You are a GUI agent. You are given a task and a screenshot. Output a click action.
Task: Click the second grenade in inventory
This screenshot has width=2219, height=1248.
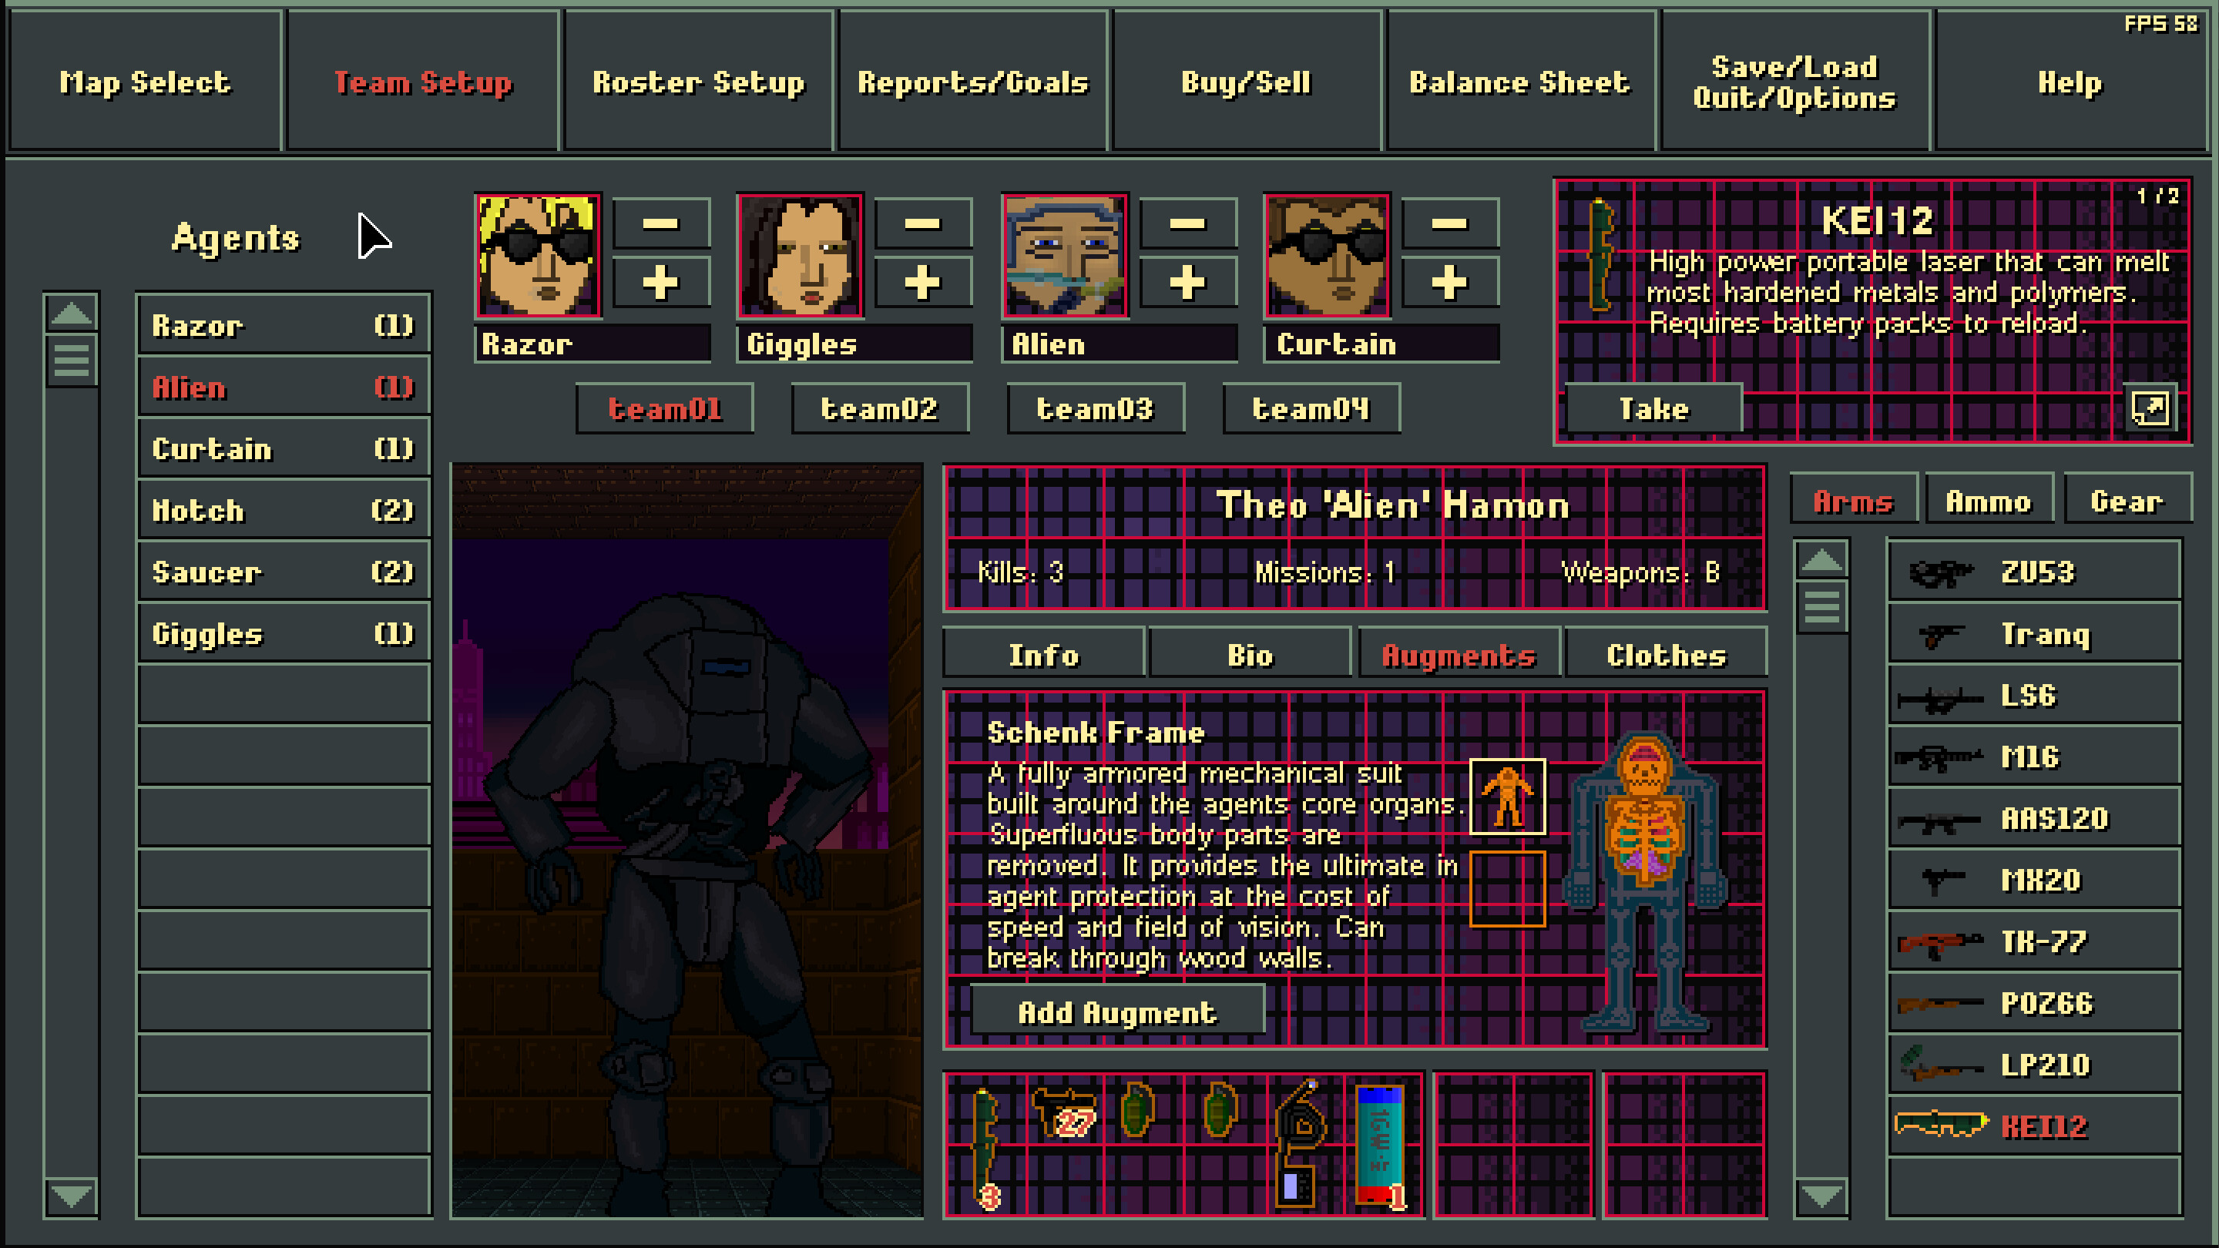point(1220,1109)
